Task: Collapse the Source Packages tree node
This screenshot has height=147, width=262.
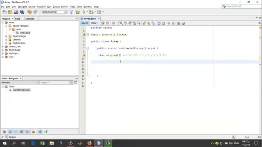Action: [x=6, y=26]
